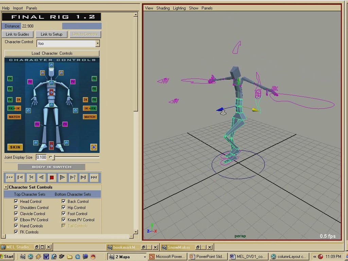Disable the Clavicle Control checkbox

click(x=16, y=213)
